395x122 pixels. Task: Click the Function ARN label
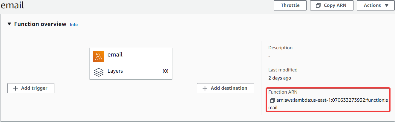tap(283, 92)
